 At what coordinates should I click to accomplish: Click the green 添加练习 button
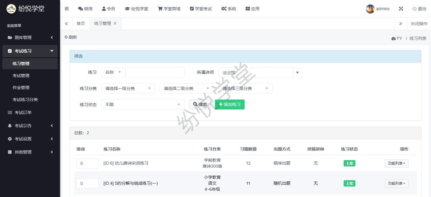[x=230, y=105]
